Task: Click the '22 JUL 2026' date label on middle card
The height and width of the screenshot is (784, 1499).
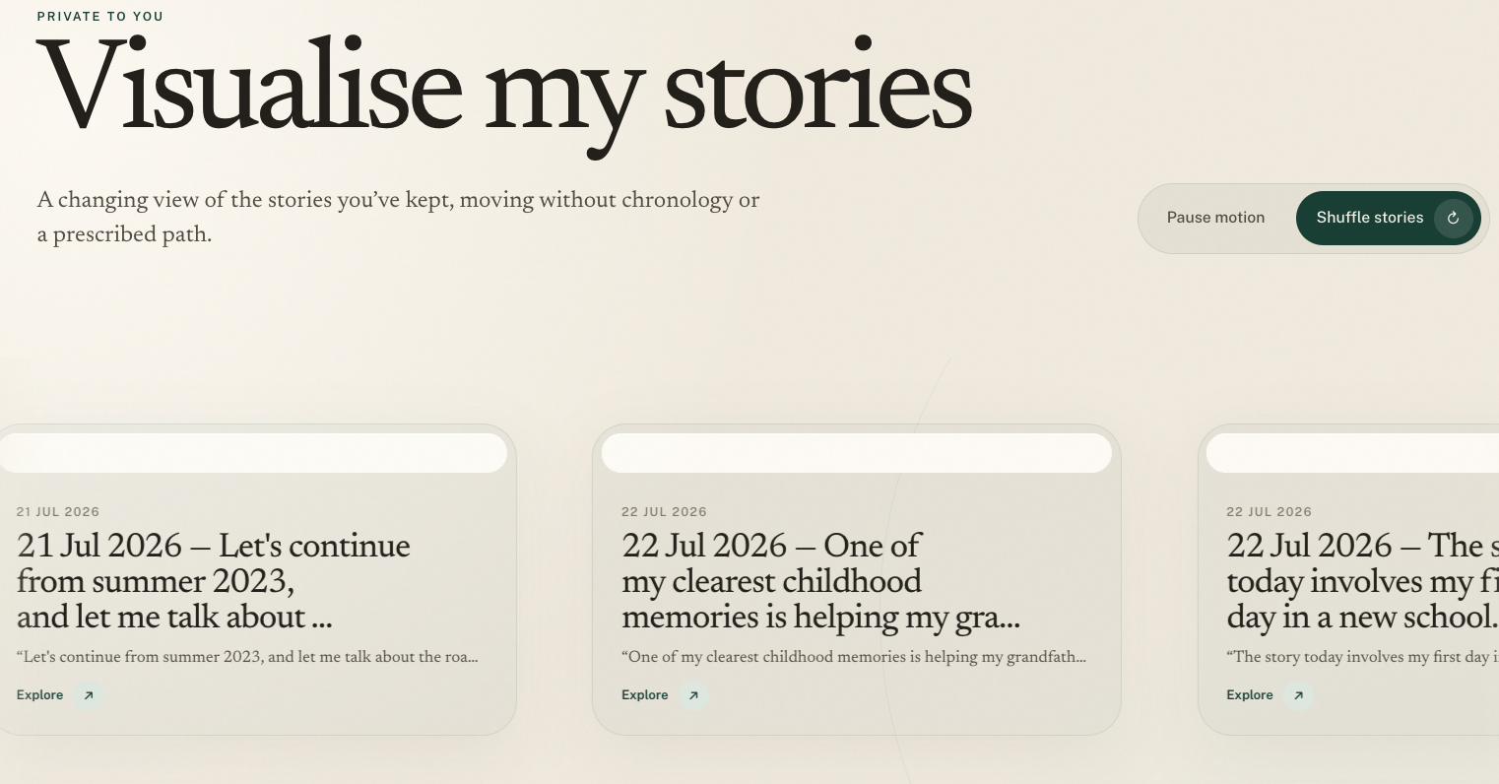Action: (664, 512)
